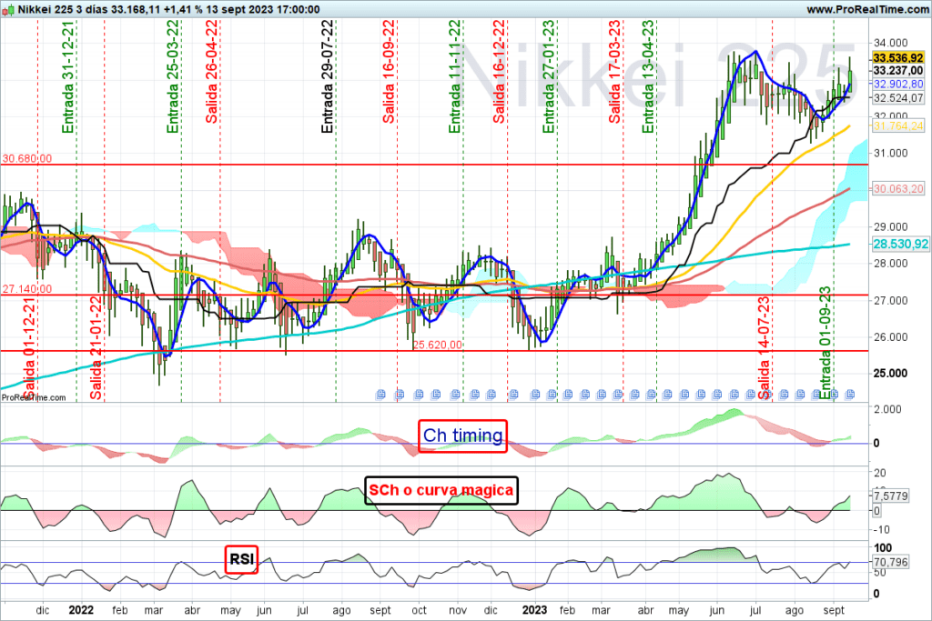Viewport: 932px width, 621px height.
Task: Select the Salida 14-07-23 marker text
Action: point(765,348)
